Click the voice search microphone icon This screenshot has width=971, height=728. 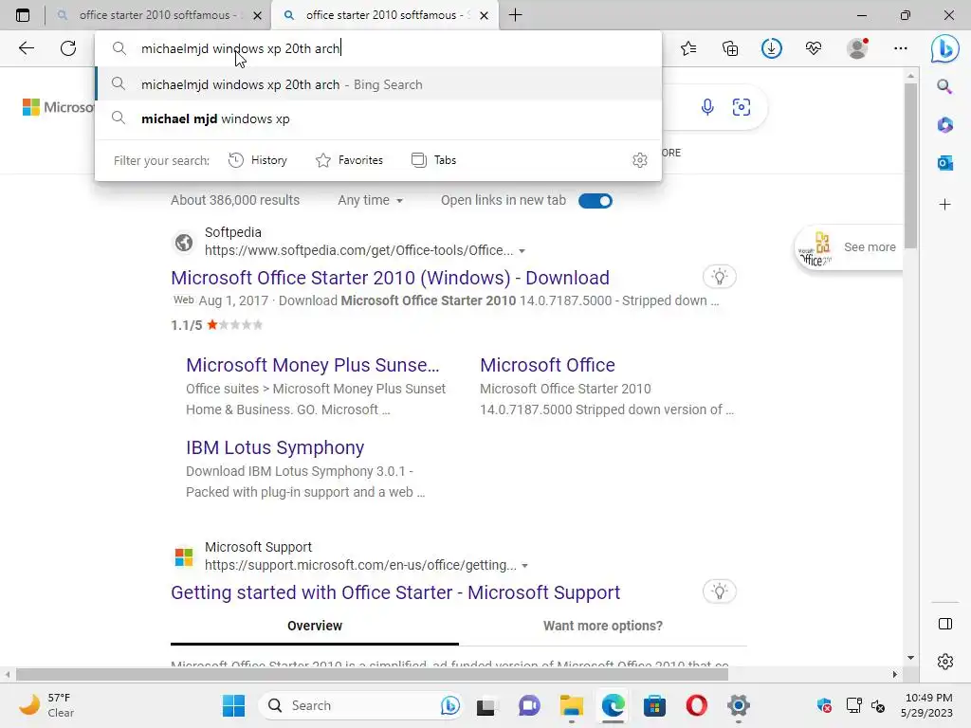pyautogui.click(x=707, y=107)
